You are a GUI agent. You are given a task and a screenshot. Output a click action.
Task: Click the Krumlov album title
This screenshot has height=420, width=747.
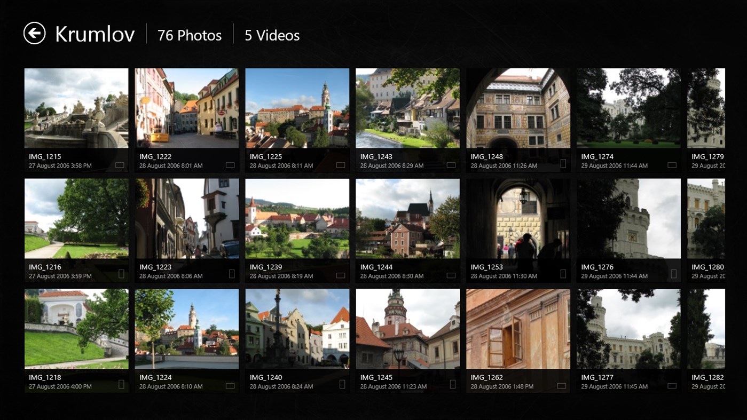[95, 34]
